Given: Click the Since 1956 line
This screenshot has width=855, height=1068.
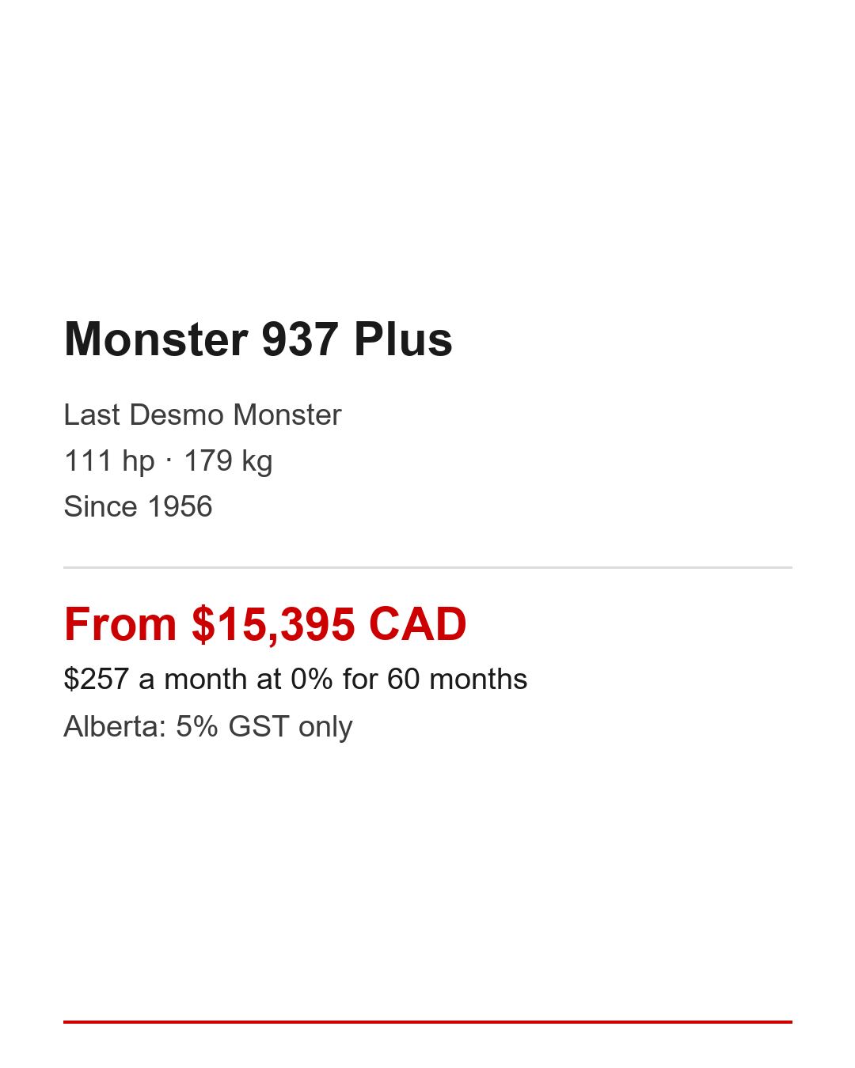Looking at the screenshot, I should tap(138, 506).
